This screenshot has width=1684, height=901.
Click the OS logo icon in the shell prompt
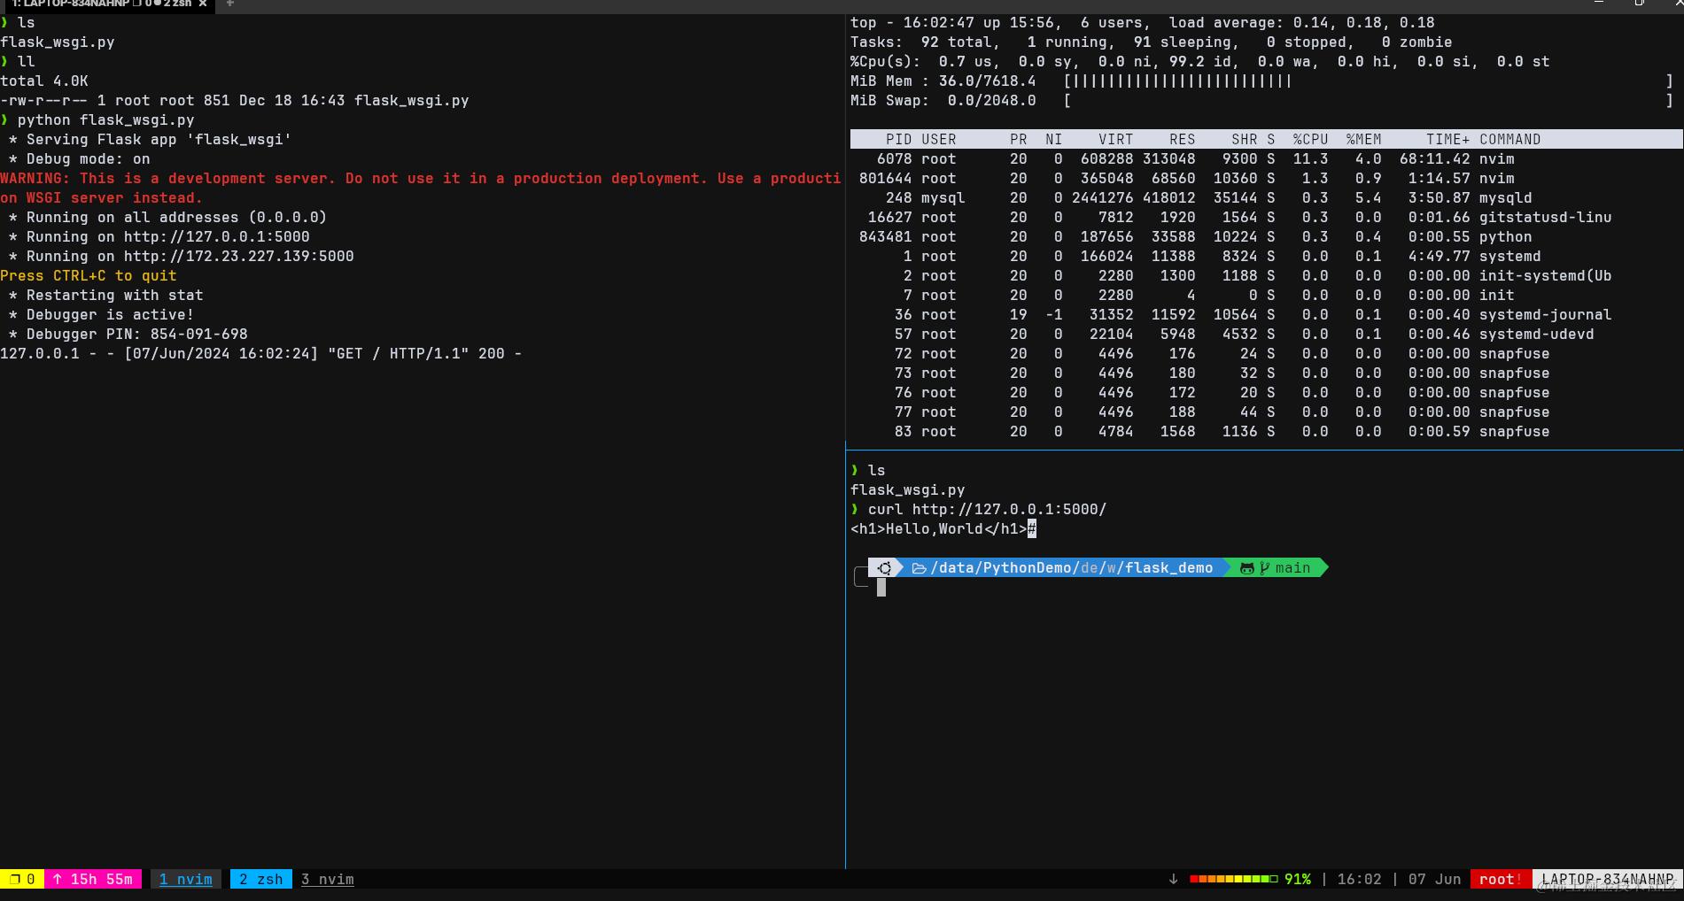tap(884, 568)
